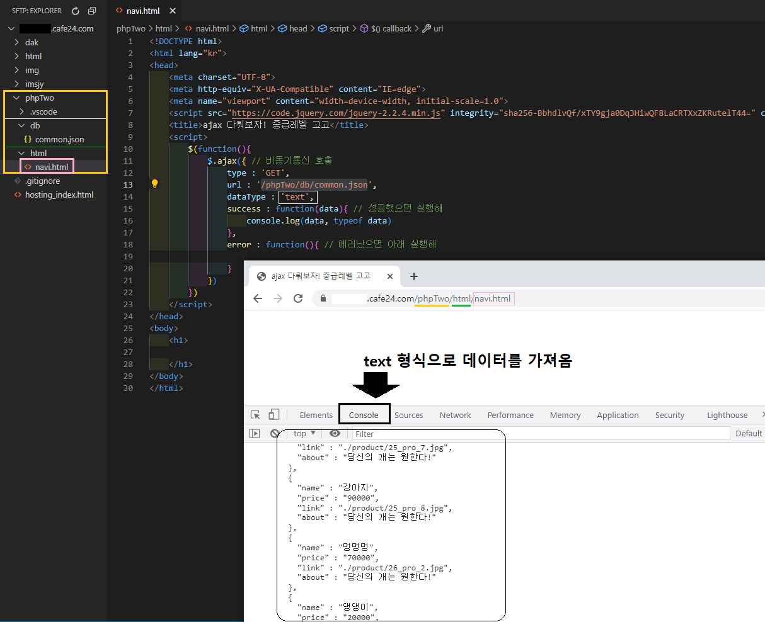Click DevTools inspect element icon
765x622 pixels.
coord(255,415)
